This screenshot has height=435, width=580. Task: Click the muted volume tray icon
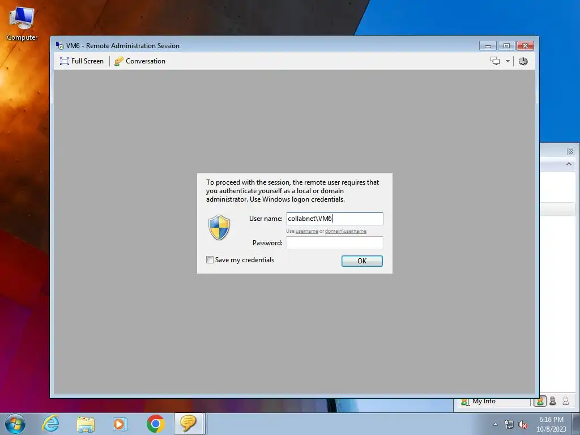click(523, 424)
